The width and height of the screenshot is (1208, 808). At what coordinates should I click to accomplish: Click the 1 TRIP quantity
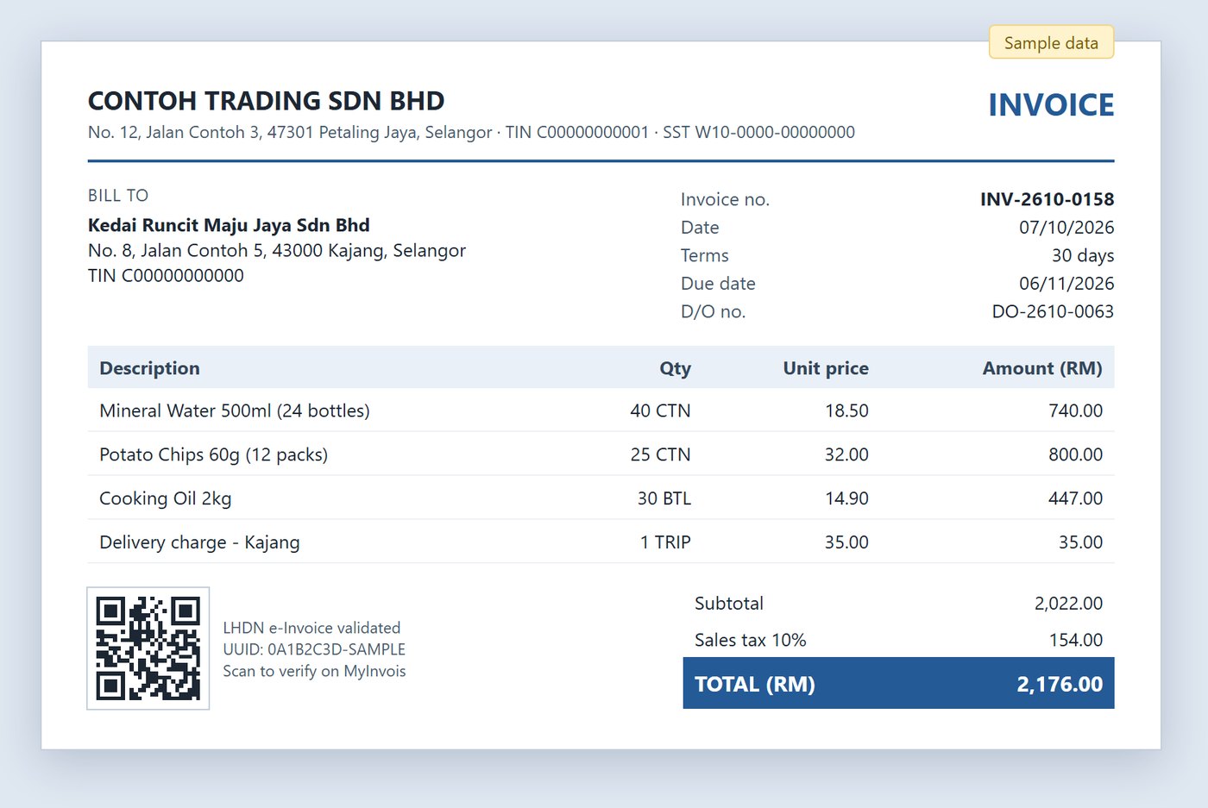(665, 542)
